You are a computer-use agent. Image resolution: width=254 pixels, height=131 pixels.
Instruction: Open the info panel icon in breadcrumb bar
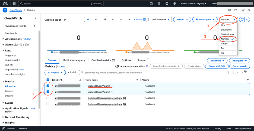230,10
